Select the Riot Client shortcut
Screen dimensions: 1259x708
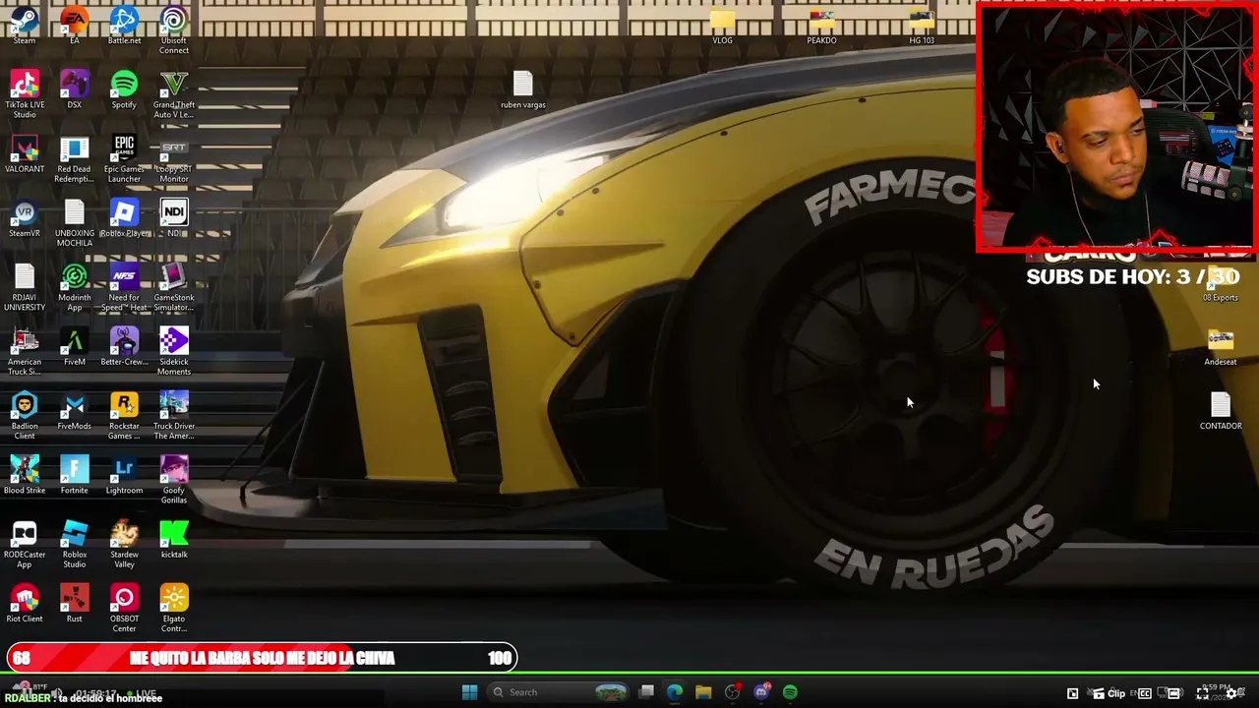(25, 604)
